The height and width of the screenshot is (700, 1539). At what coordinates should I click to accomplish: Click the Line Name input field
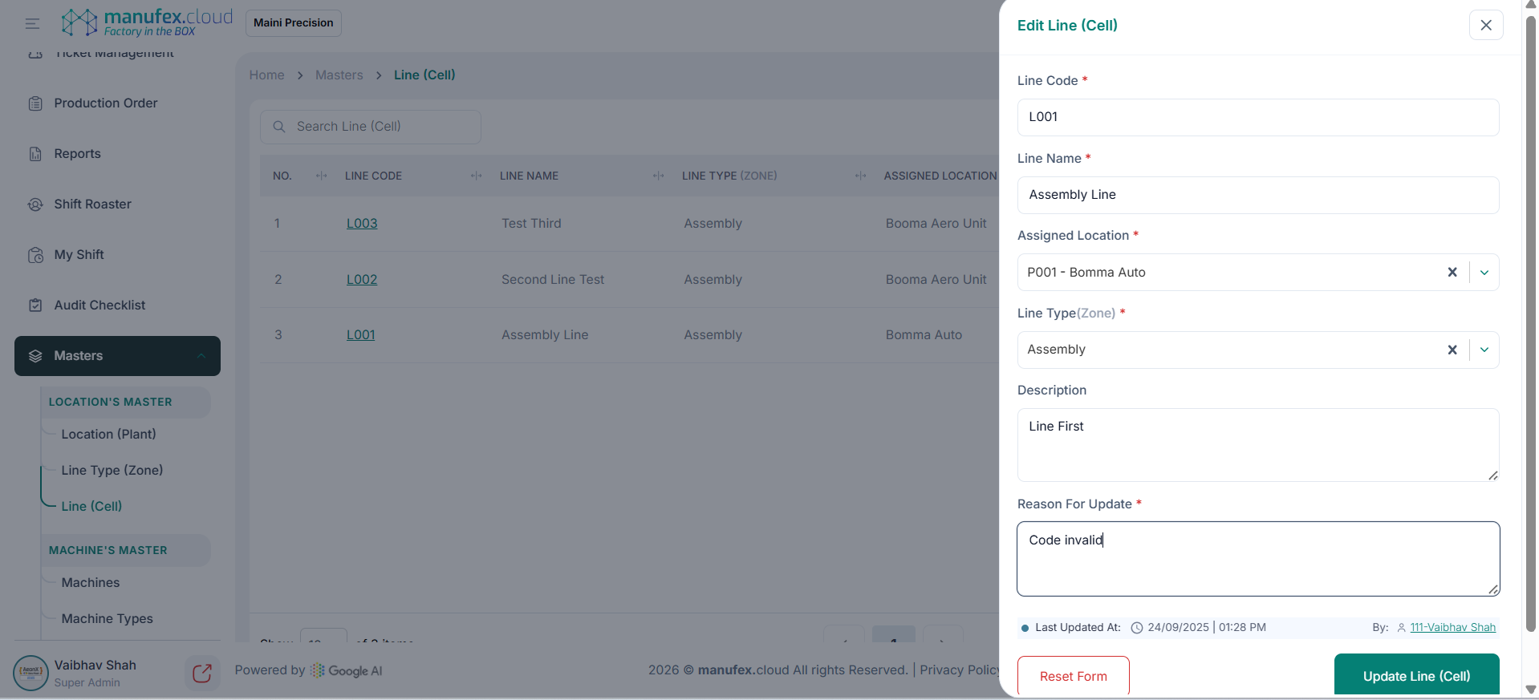point(1257,195)
